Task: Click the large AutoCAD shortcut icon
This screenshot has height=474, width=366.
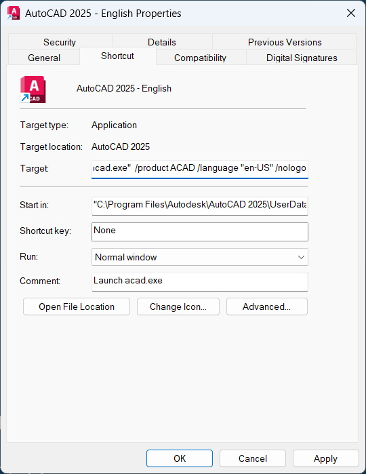Action: coord(33,90)
